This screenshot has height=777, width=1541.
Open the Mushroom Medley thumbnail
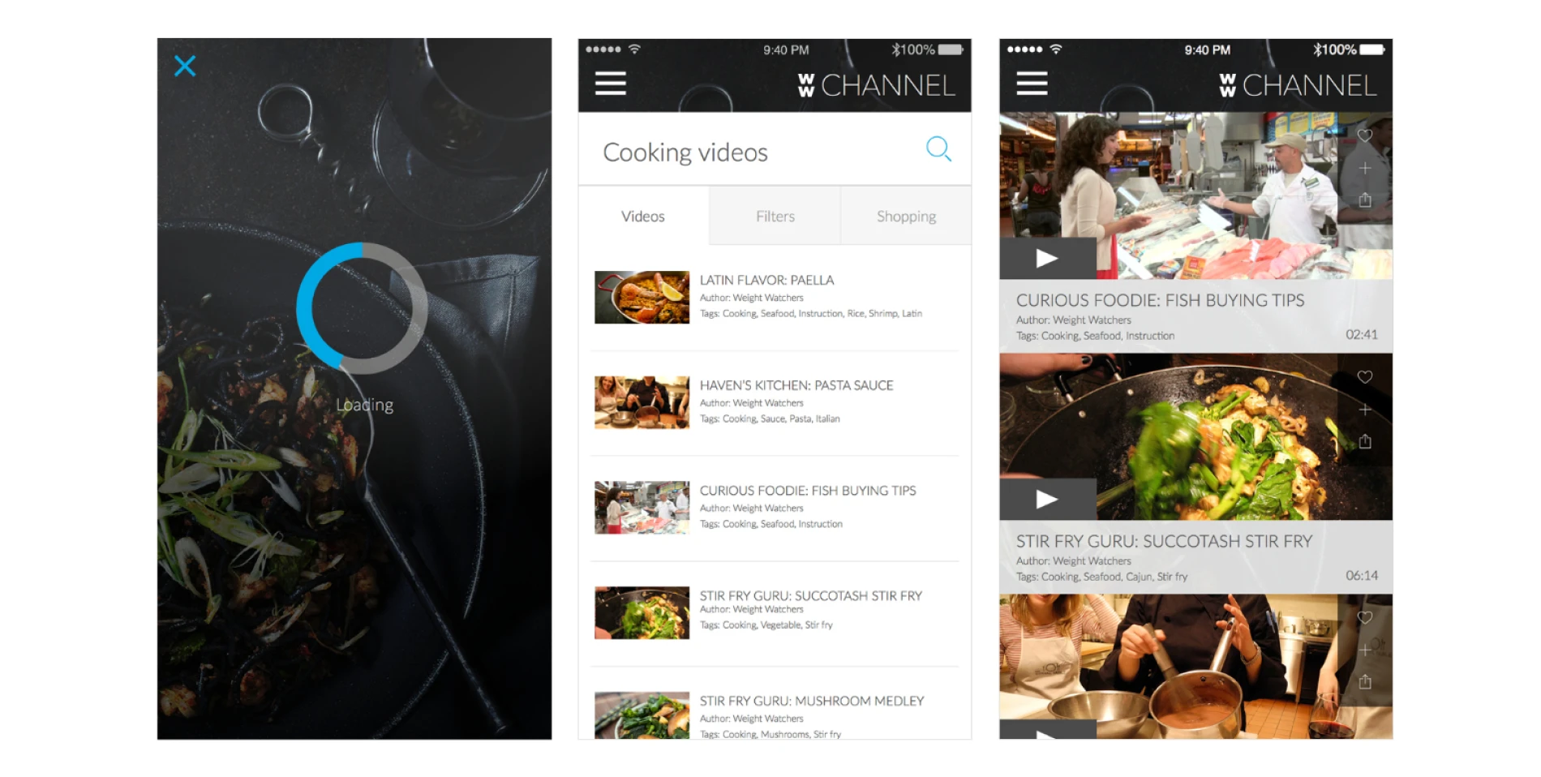[642, 715]
